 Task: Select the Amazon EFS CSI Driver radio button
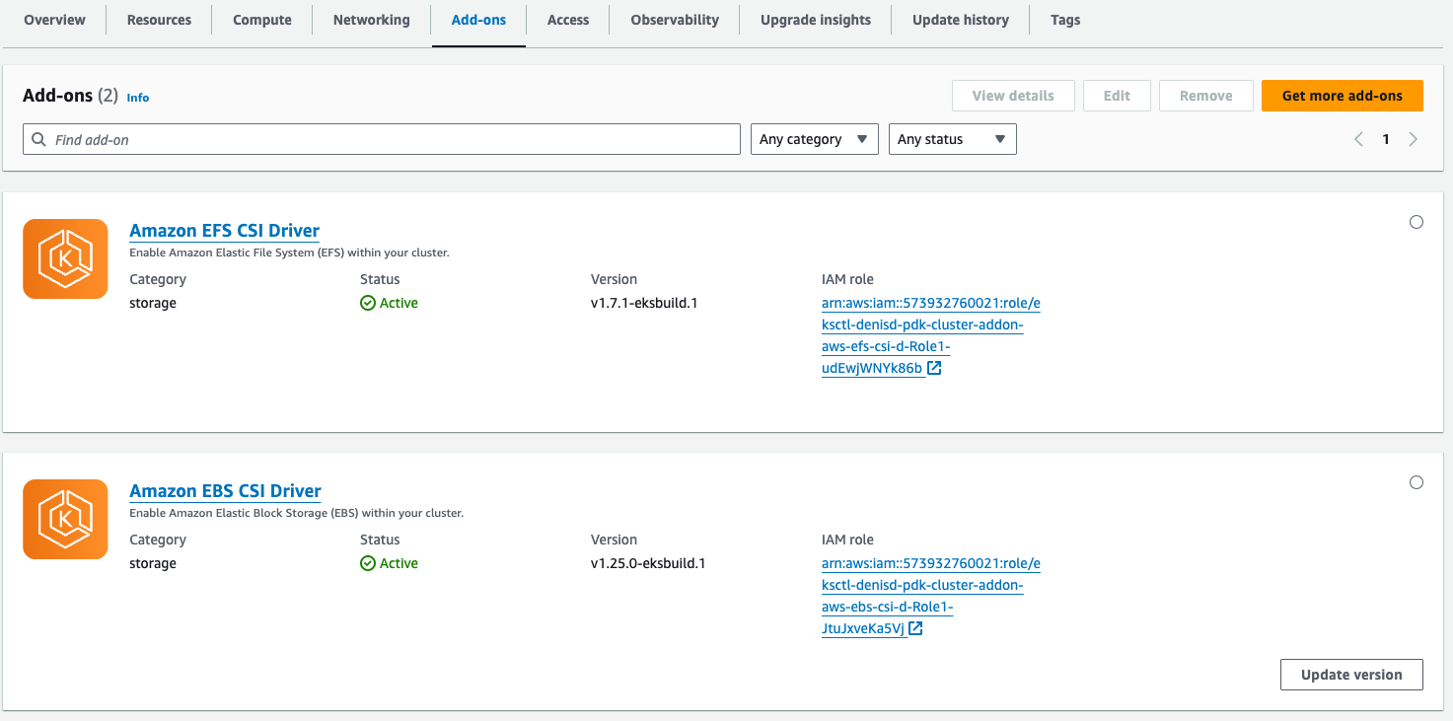(1417, 222)
